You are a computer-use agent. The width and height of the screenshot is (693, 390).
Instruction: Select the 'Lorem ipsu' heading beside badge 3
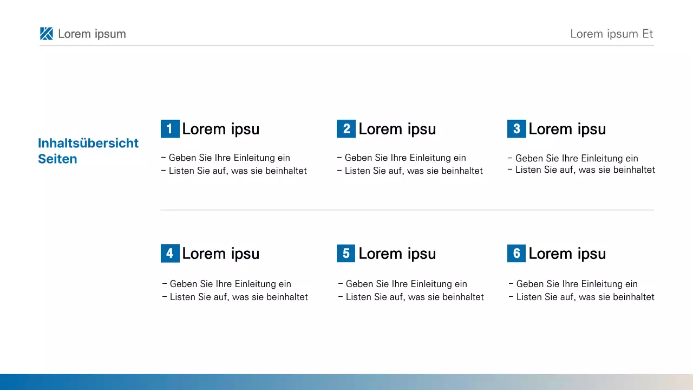click(567, 129)
